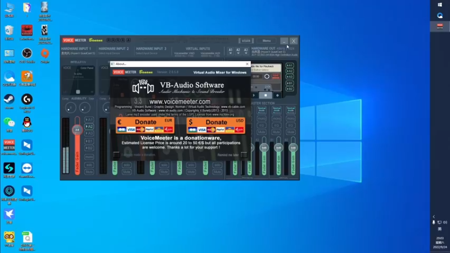The width and height of the screenshot is (450, 253).
Task: Play the cassette recorder in Voicemeeter
Action: [x=254, y=95]
